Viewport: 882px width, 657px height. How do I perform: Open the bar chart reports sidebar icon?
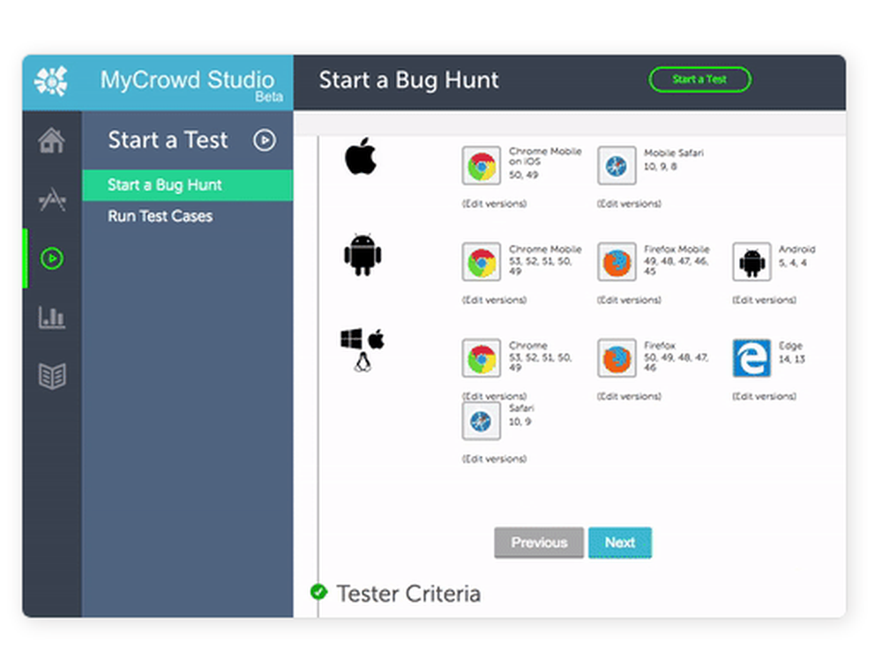[x=52, y=317]
